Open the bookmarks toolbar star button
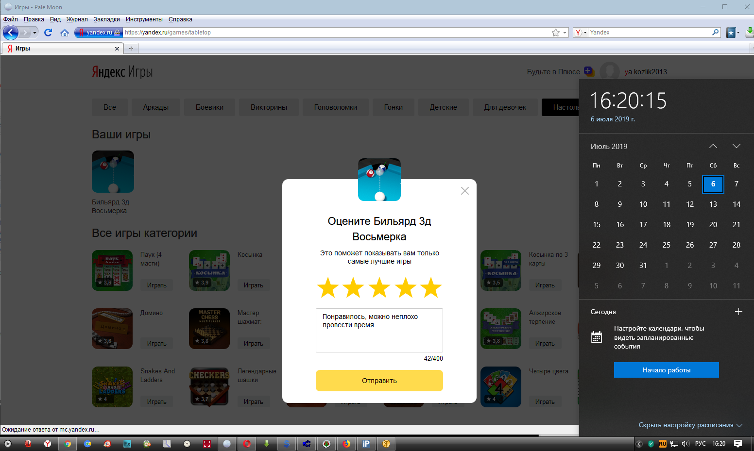The image size is (754, 451). tap(731, 33)
